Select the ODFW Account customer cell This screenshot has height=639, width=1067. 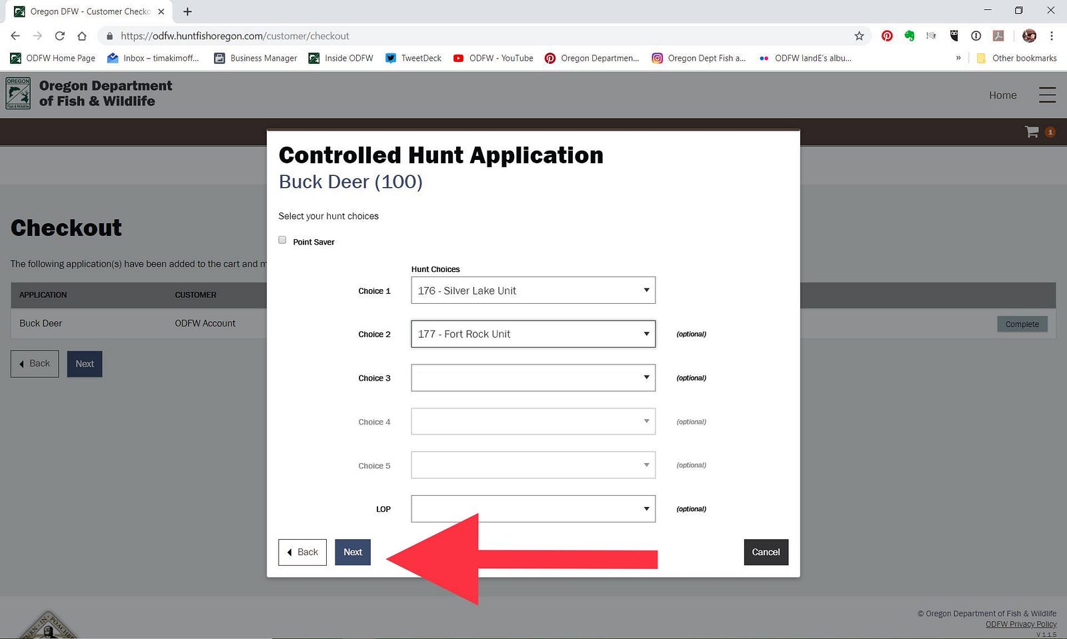click(205, 323)
